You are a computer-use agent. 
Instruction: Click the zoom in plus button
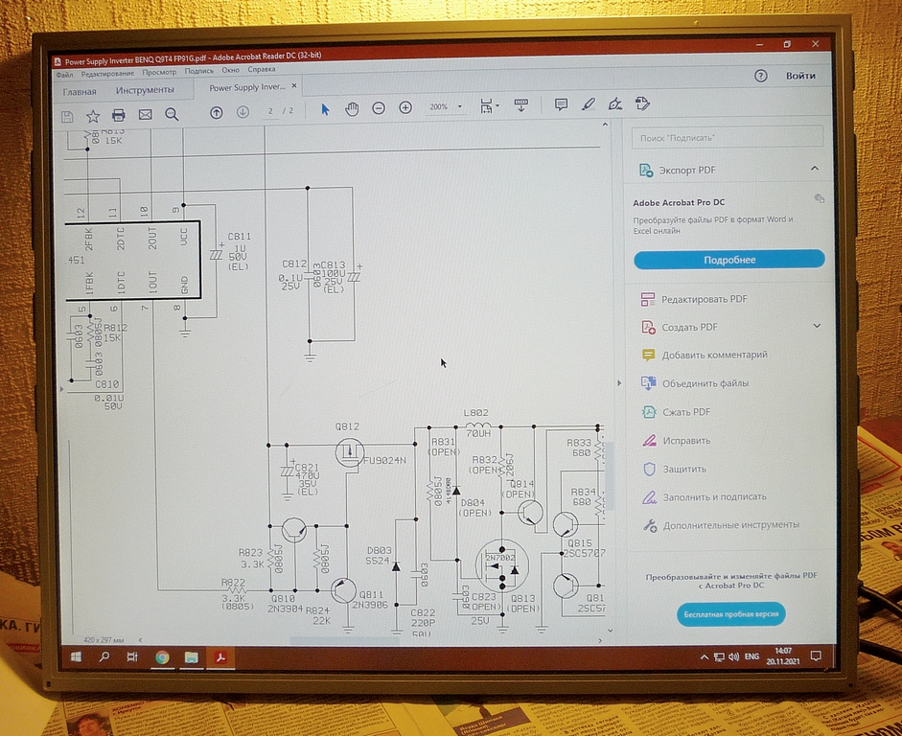[405, 108]
